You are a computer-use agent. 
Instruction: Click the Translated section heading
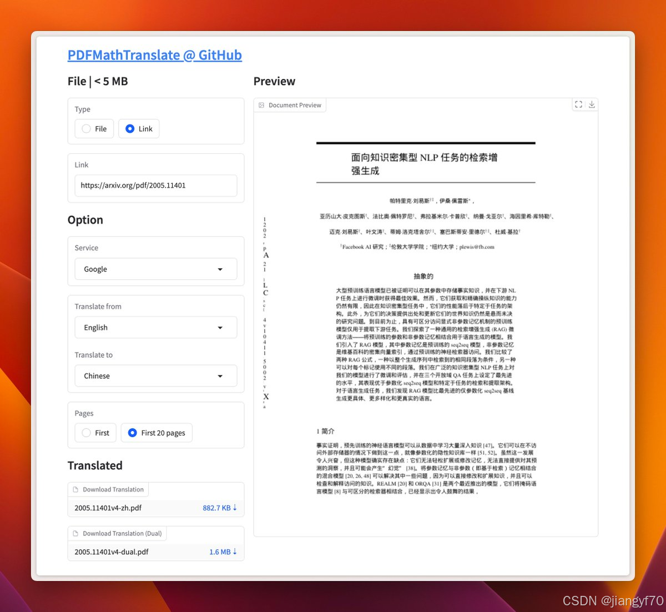click(95, 465)
